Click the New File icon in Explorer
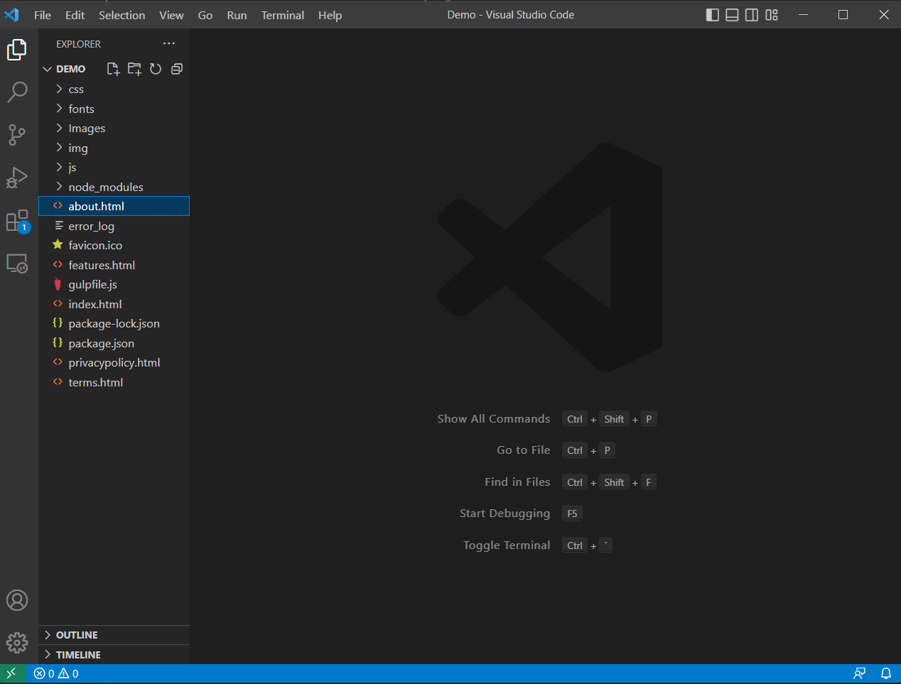901x684 pixels. tap(113, 69)
